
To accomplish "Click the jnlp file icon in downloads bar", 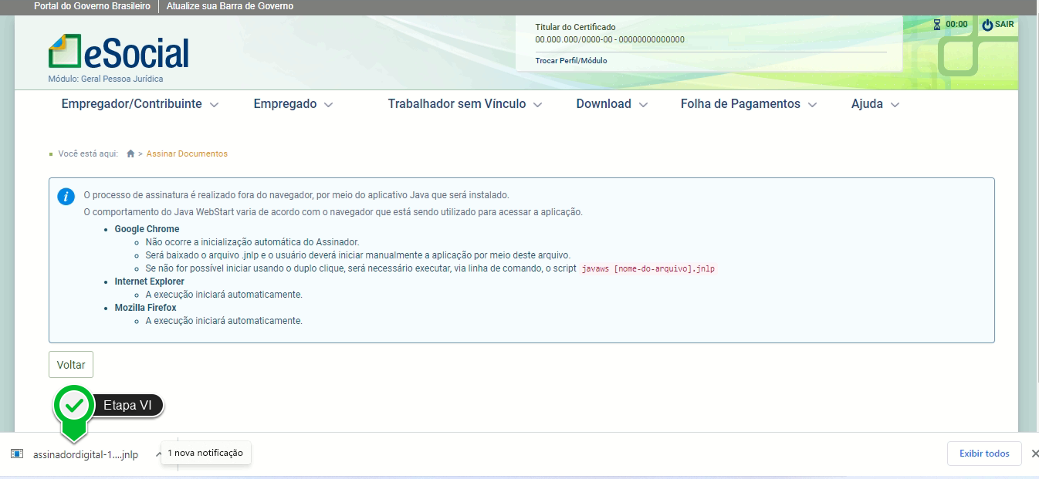I will [17, 454].
